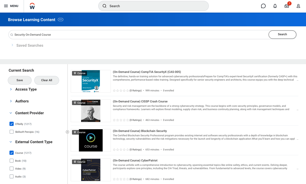Click the 682 minutes duration text

(152, 179)
